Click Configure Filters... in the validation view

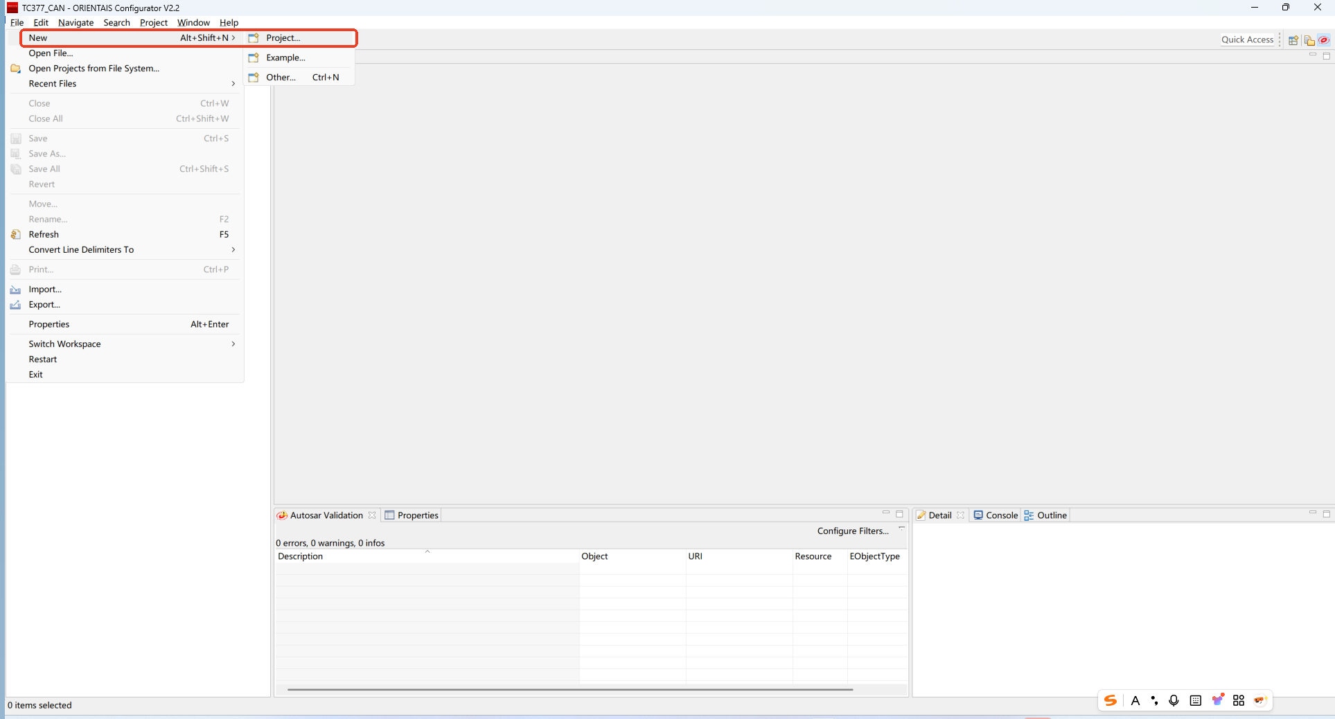[x=852, y=531]
